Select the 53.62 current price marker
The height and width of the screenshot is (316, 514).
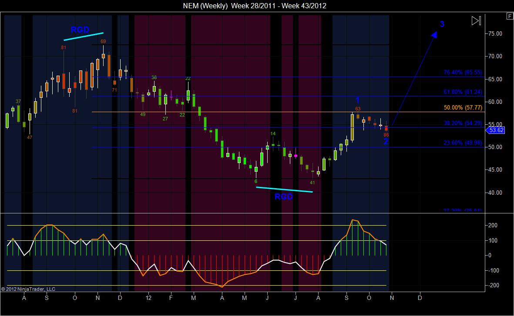495,130
